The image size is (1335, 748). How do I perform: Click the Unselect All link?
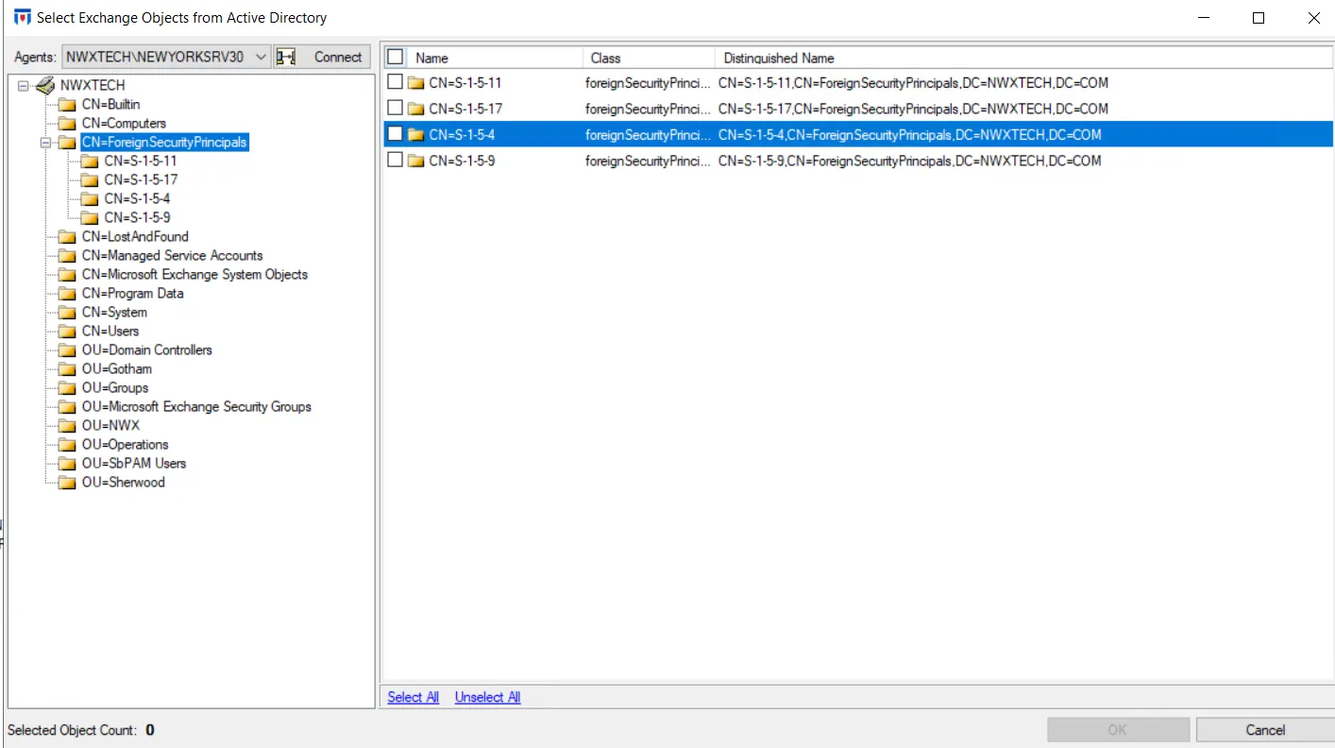coord(487,697)
